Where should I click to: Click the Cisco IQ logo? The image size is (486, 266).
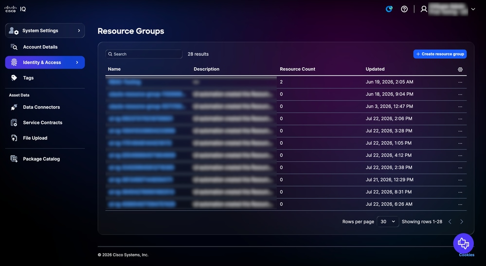point(15,9)
